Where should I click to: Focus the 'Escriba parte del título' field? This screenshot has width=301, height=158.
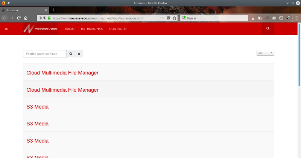point(45,54)
